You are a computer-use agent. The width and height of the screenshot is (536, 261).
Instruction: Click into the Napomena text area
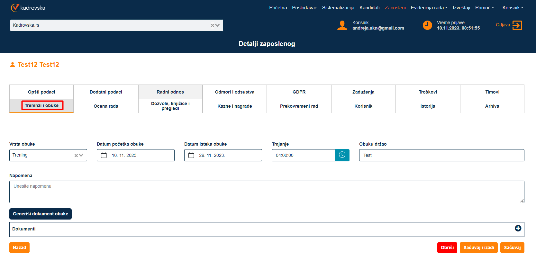[267, 192]
